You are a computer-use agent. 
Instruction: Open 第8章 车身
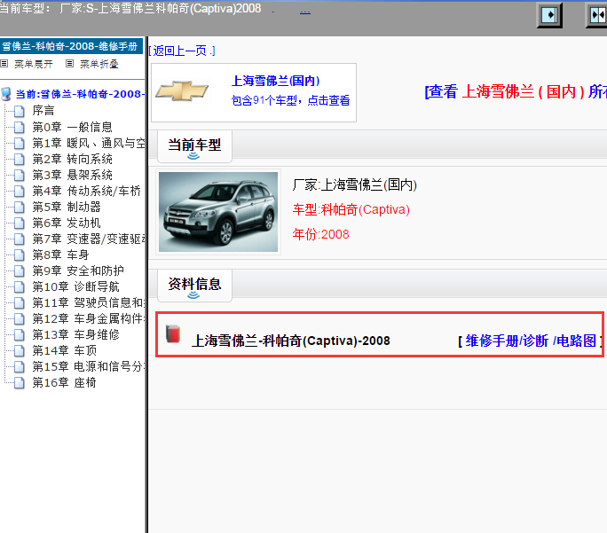(x=60, y=255)
